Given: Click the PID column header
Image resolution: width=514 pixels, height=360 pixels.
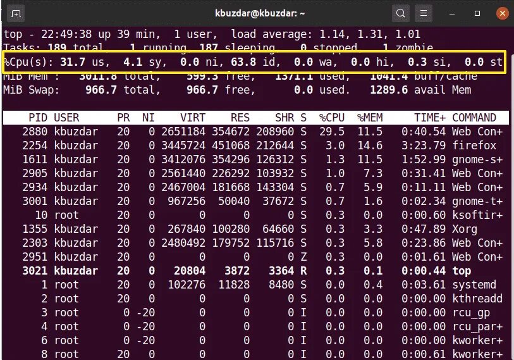Looking at the screenshot, I should coord(38,118).
